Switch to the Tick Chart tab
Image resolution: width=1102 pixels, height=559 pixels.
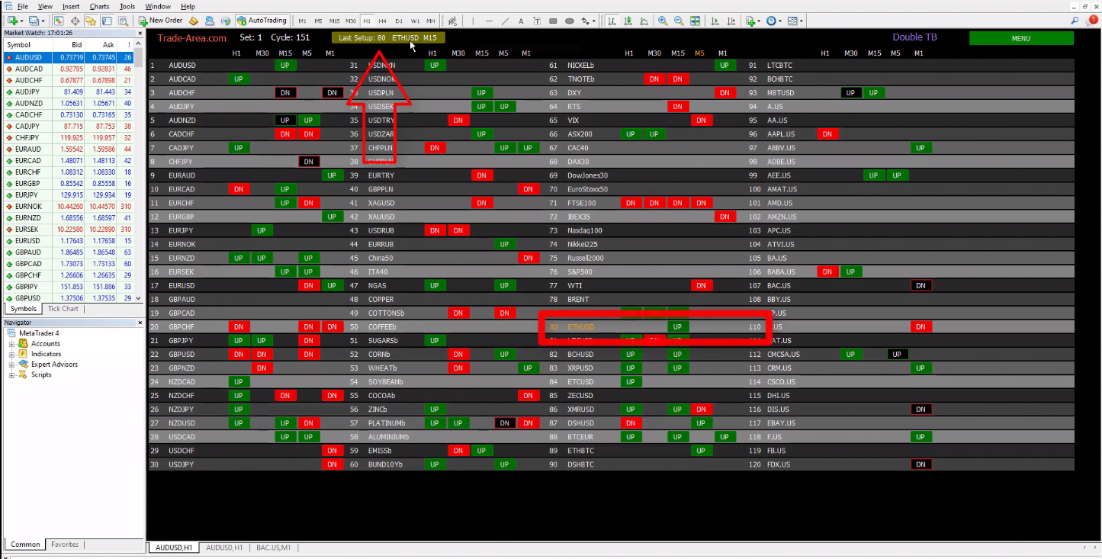pos(63,309)
